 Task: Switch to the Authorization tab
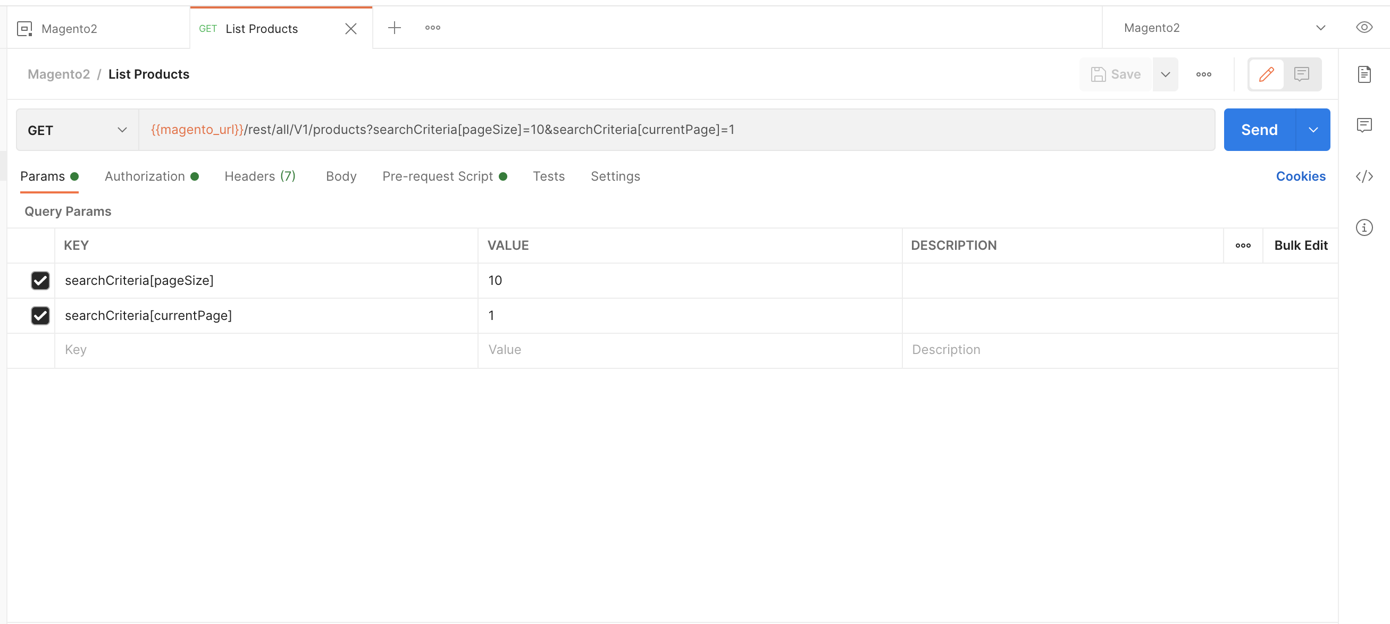[x=145, y=176]
